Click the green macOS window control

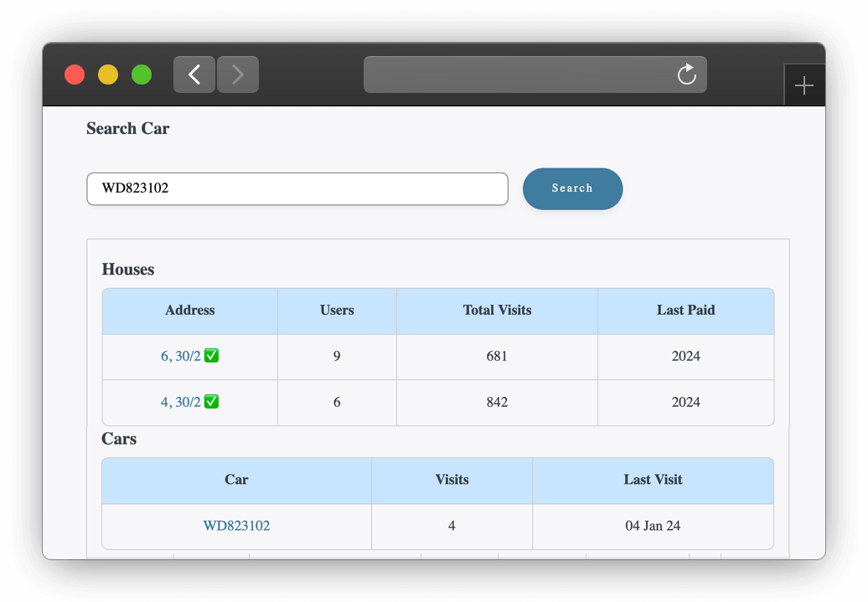[142, 75]
